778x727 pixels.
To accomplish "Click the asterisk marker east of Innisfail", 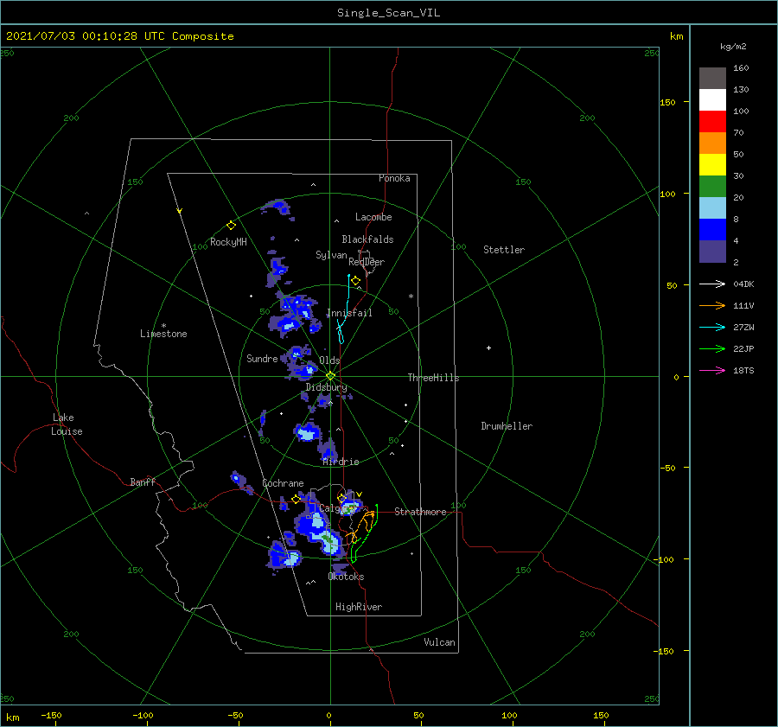I will click(411, 297).
